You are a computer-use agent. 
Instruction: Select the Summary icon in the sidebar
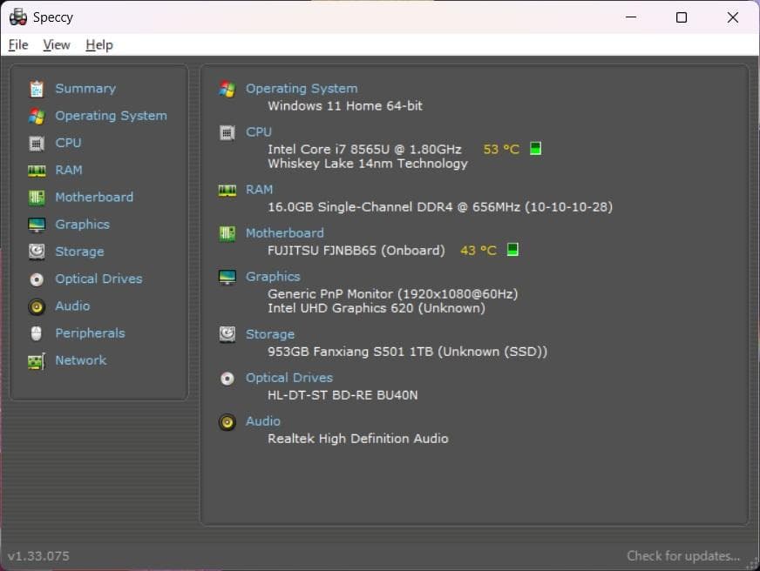click(35, 88)
